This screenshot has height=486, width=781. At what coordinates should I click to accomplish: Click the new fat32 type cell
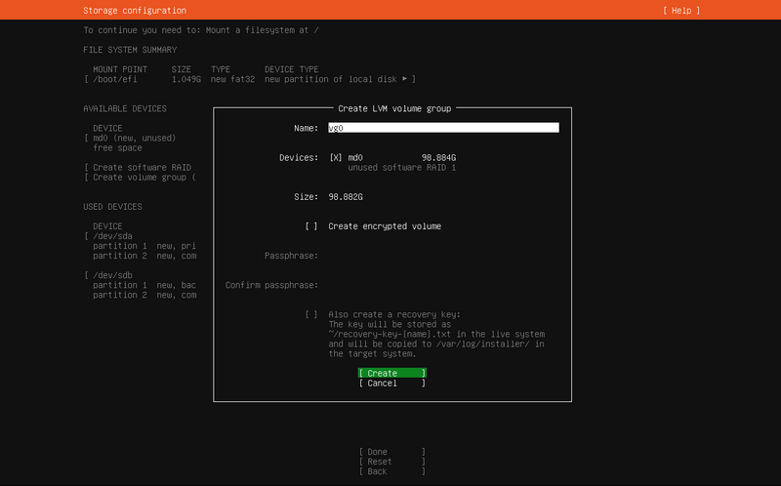click(232, 79)
